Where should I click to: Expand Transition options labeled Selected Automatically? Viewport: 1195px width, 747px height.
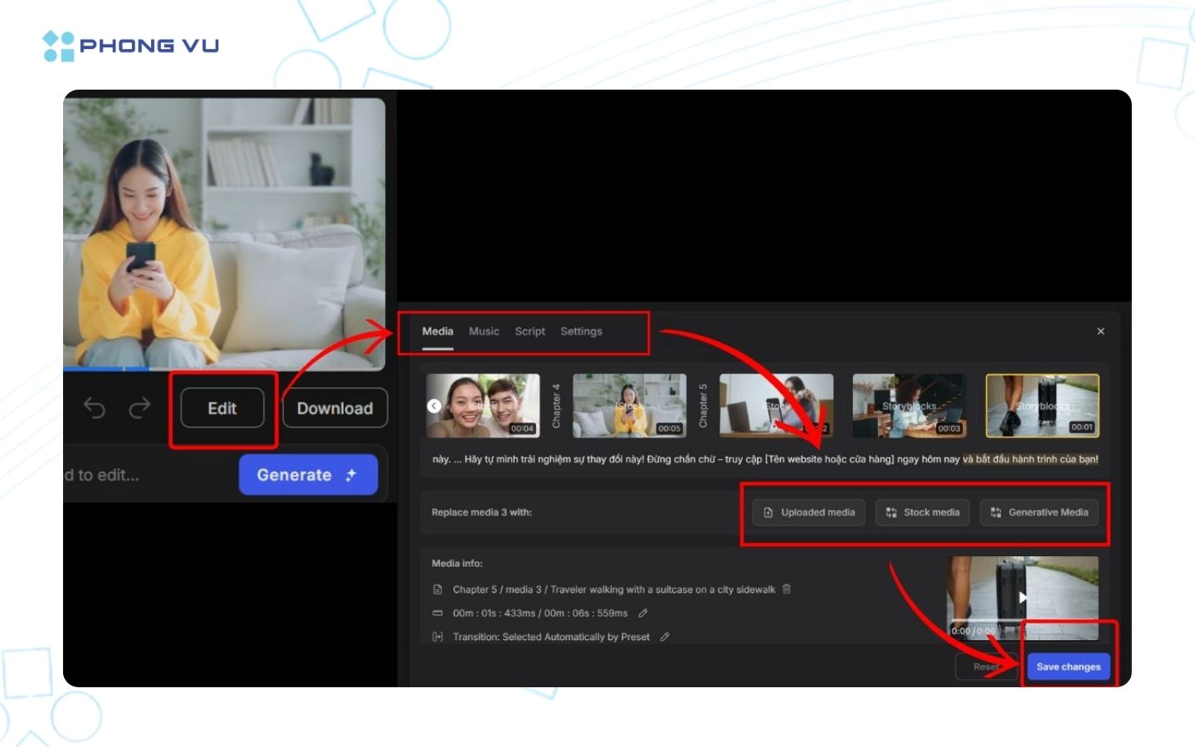tap(551, 637)
